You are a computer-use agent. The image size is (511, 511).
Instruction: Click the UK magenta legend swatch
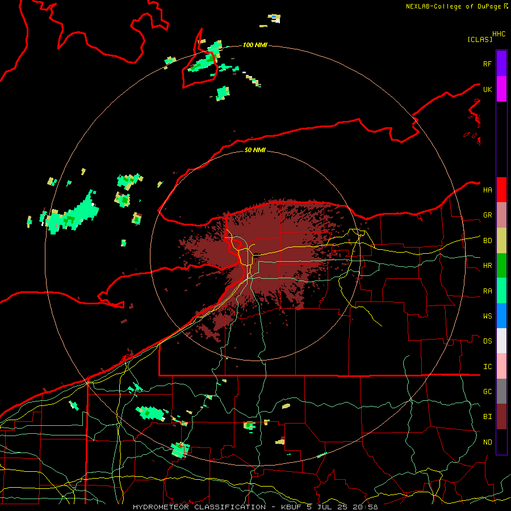click(x=501, y=89)
